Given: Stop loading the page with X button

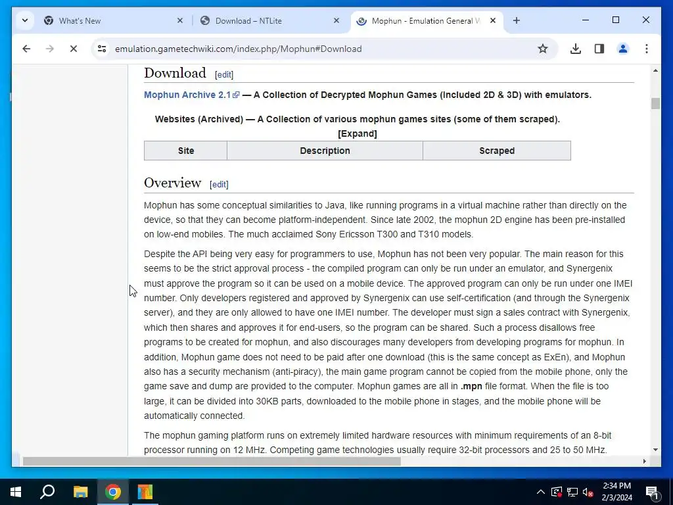Looking at the screenshot, I should coord(74,49).
